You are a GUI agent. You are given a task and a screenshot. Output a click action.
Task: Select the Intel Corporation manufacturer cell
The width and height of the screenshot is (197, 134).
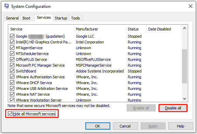(90, 42)
